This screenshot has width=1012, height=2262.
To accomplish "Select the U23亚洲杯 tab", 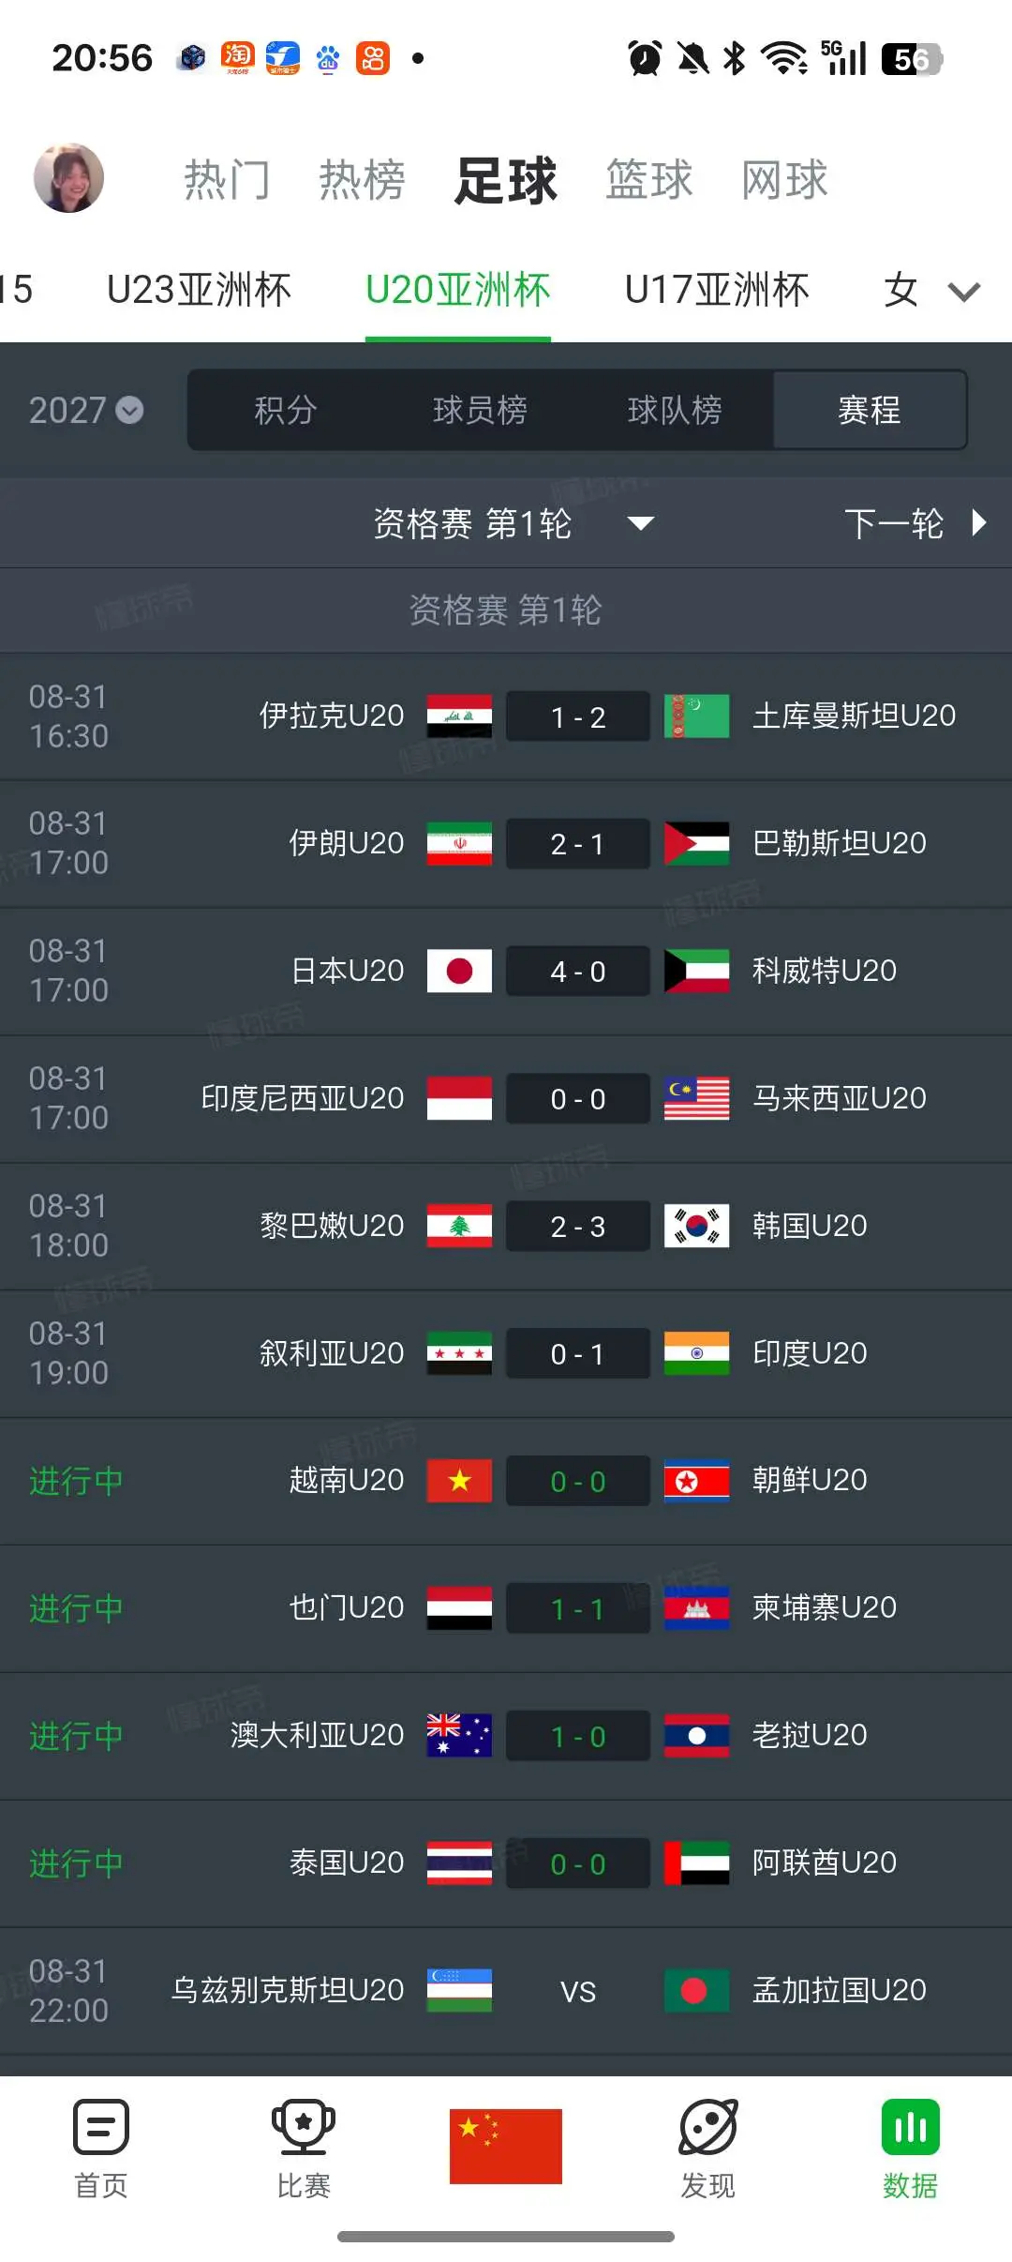I will [x=199, y=290].
